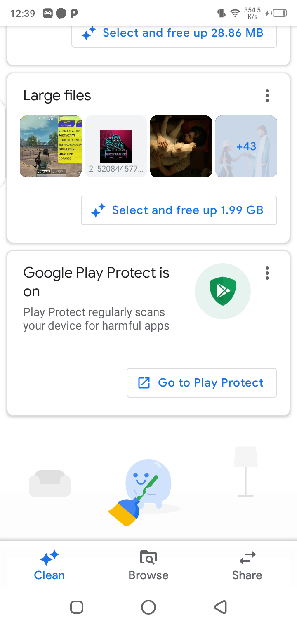Tap Select and free up 28.86 MB
297x627 pixels.
pyautogui.click(x=174, y=33)
